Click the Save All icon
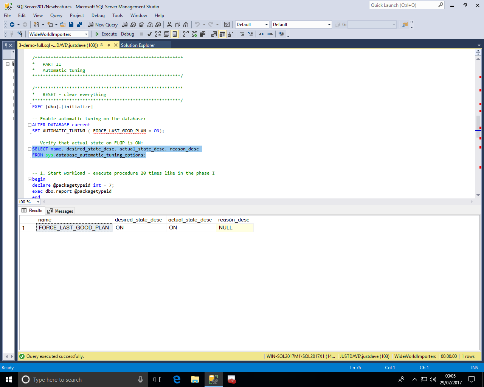The height and width of the screenshot is (387, 484). (x=79, y=25)
